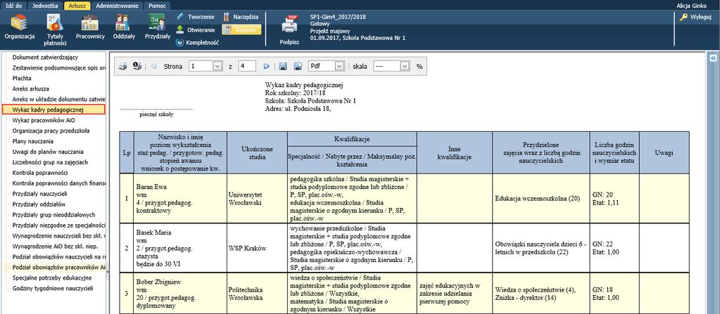This screenshot has width=720, height=314.
Task: Go to previous report page
Action: pos(153,66)
